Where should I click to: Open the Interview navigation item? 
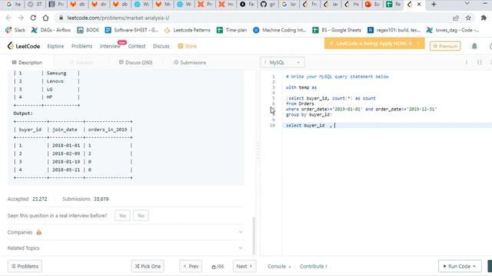pyautogui.click(x=110, y=46)
